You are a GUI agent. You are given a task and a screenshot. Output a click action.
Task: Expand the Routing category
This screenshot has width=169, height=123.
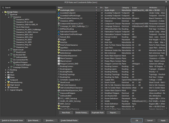(x=6, y=70)
